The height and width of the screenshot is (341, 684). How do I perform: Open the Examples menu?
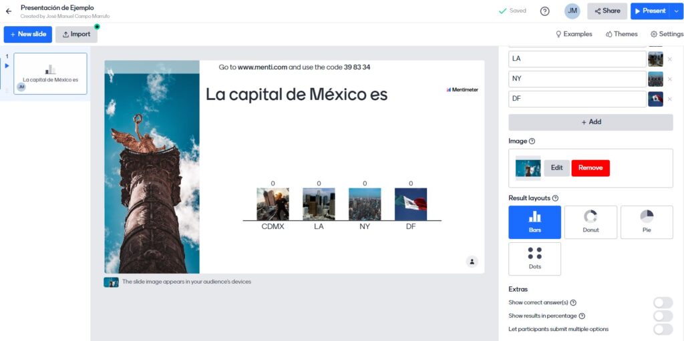pyautogui.click(x=574, y=34)
